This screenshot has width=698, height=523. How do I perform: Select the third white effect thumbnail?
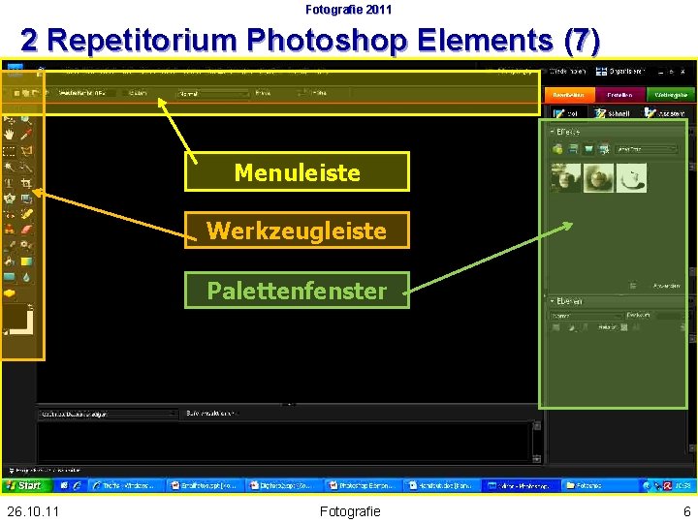pos(631,178)
